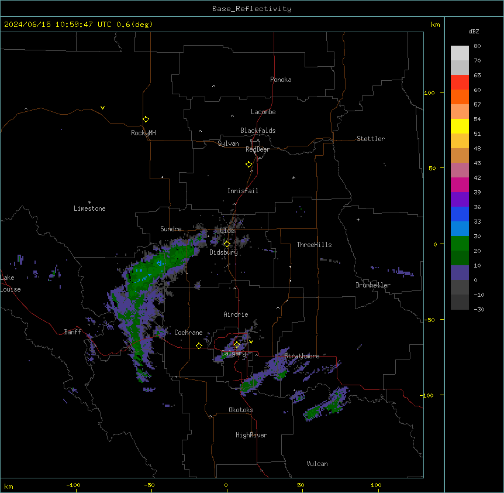
Task: Click the Airdrie city label
Action: point(236,314)
